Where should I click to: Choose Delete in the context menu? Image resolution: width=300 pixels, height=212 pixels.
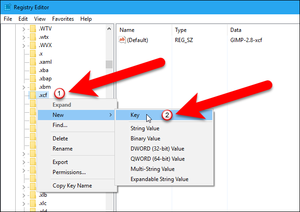pyautogui.click(x=77, y=139)
